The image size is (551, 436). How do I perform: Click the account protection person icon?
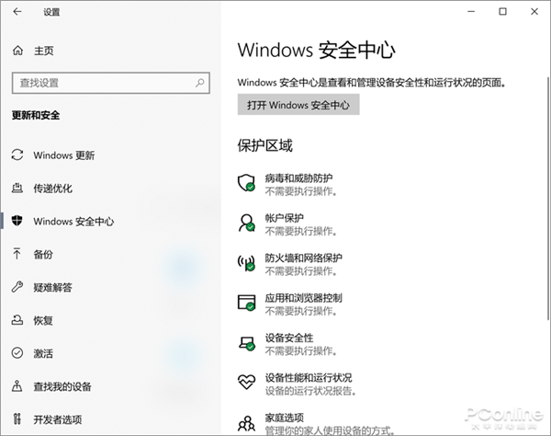tap(246, 223)
